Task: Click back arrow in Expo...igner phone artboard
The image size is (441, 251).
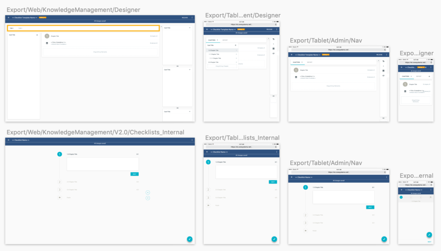Action: click(x=402, y=68)
